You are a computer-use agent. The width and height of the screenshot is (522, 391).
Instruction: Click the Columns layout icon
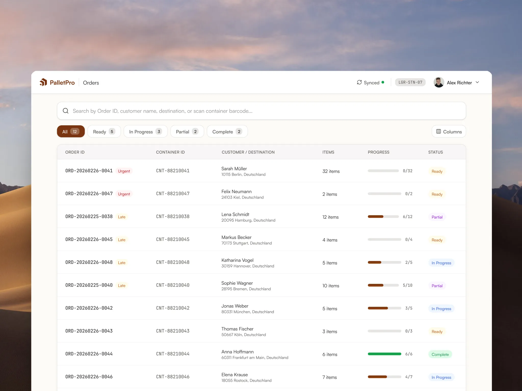[438, 131]
